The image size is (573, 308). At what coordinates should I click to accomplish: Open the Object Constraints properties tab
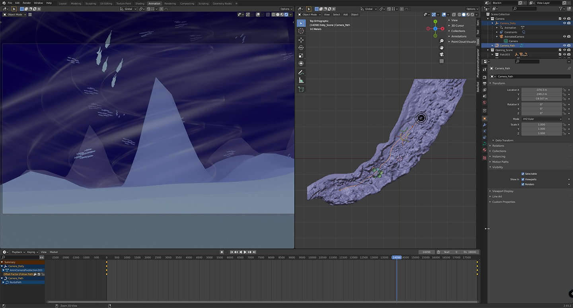[x=484, y=138]
